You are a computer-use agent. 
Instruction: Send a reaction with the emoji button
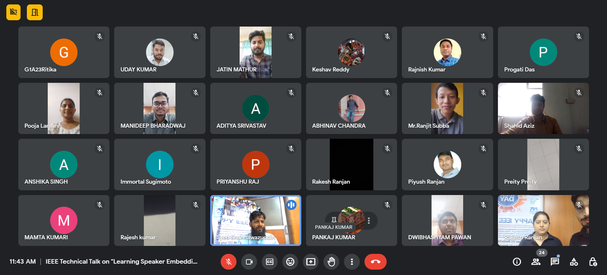tap(290, 262)
